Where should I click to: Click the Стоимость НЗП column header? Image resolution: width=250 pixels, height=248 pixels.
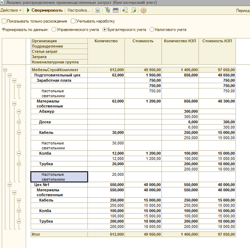coord(217,41)
